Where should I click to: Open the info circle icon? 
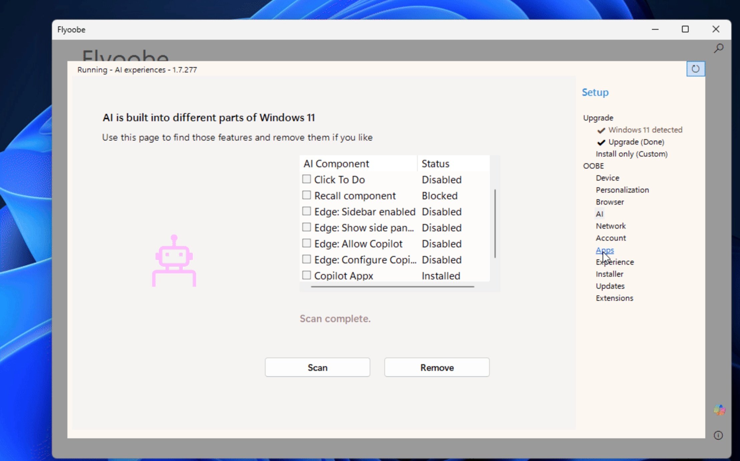[718, 435]
